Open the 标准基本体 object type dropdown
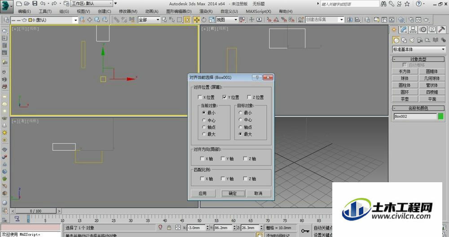Screen dimensions: 449x237 pos(418,49)
